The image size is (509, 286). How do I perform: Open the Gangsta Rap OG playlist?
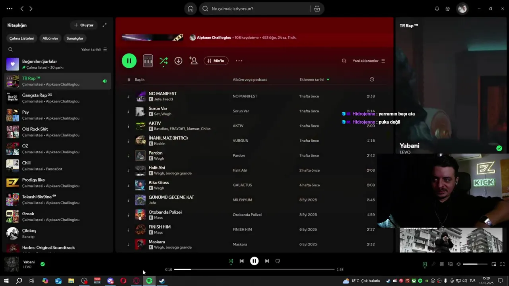[x=58, y=98]
